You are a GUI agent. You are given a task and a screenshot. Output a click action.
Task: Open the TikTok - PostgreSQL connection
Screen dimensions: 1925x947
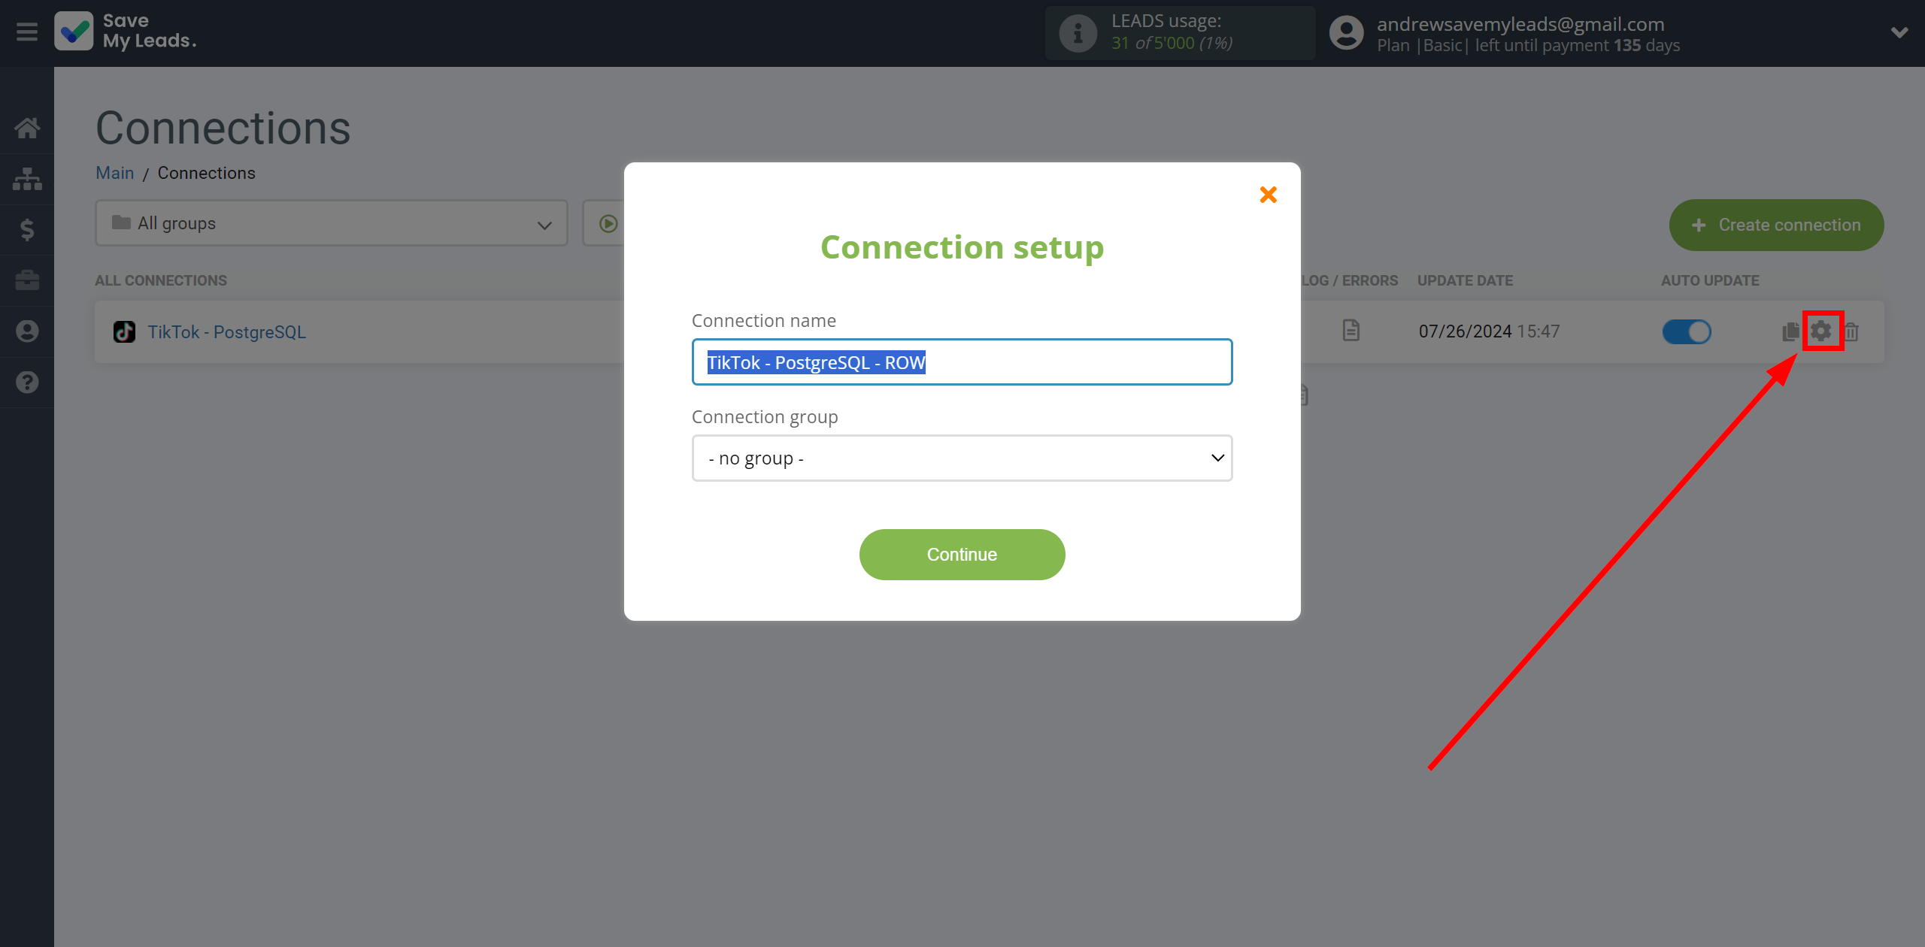[226, 331]
